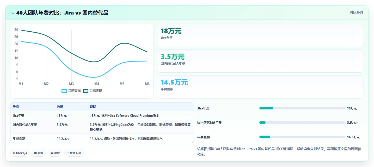The height and width of the screenshot is (167, 374).
Task: Select the 数据卡片 tag chip
Action: (74, 153)
